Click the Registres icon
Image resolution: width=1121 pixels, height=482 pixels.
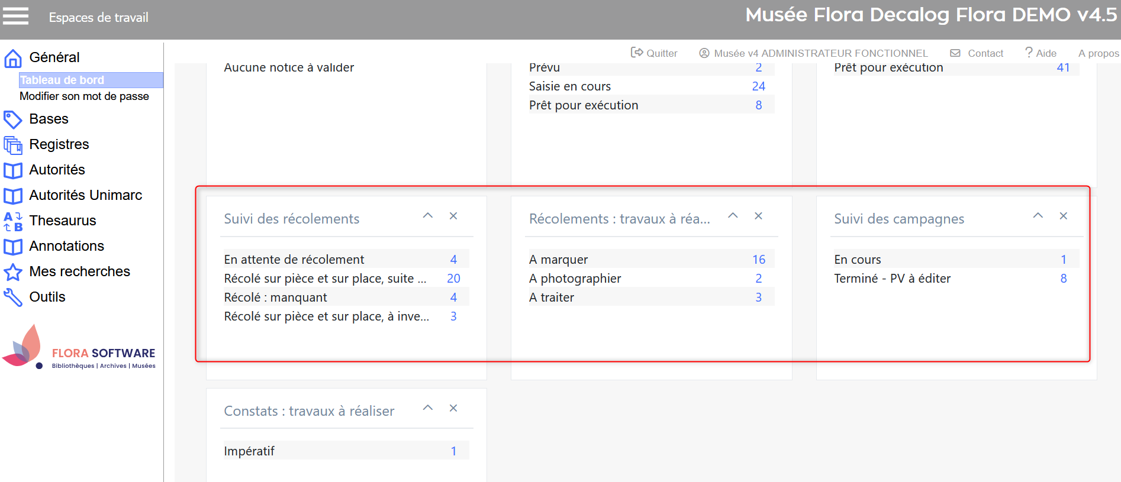tap(13, 145)
